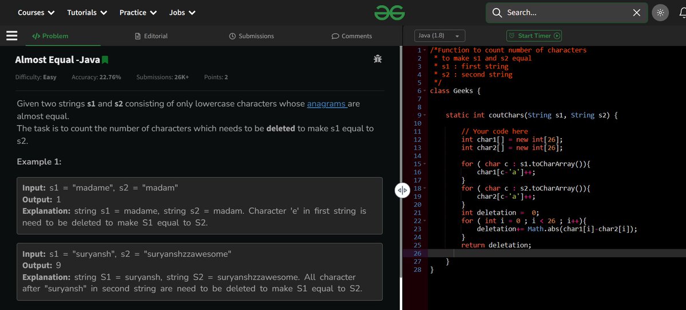686x310 pixels.
Task: Click the static int coutChars method signature
Action: pos(531,115)
